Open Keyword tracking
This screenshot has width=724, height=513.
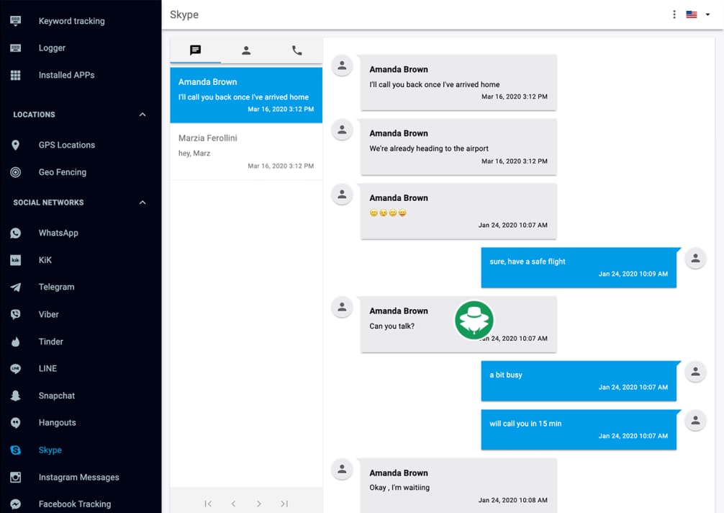click(x=70, y=21)
